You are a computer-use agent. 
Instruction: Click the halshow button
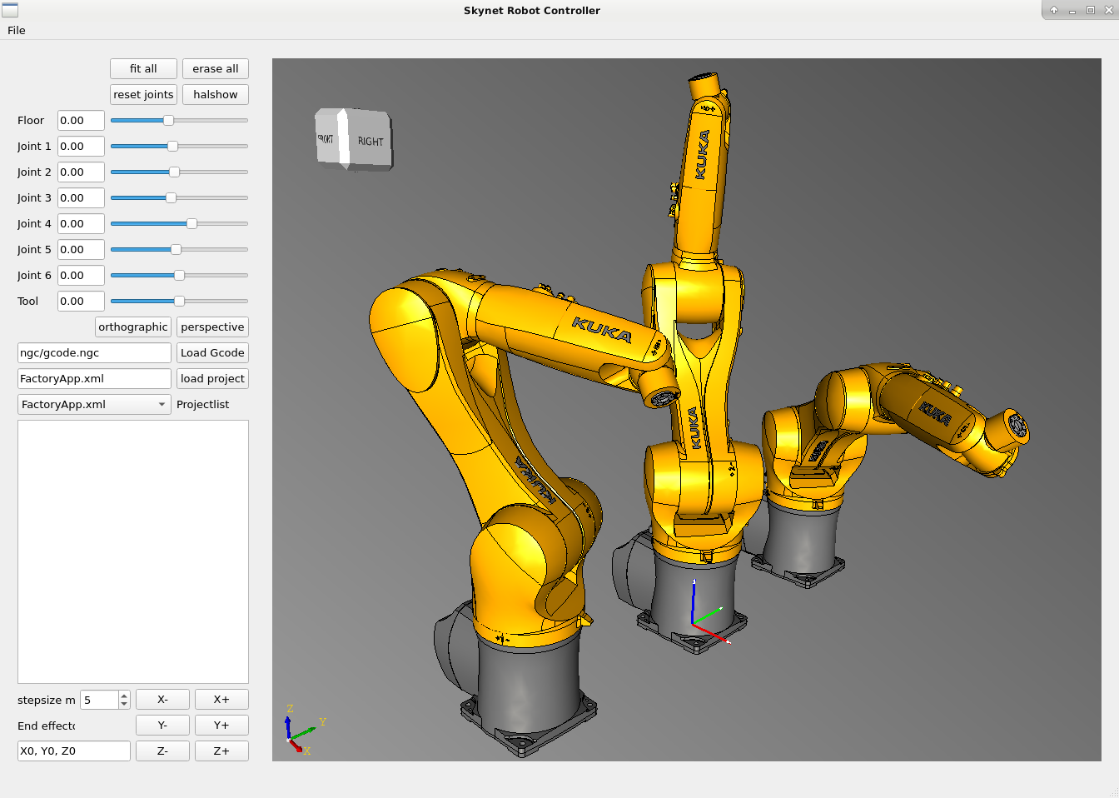pyautogui.click(x=216, y=95)
